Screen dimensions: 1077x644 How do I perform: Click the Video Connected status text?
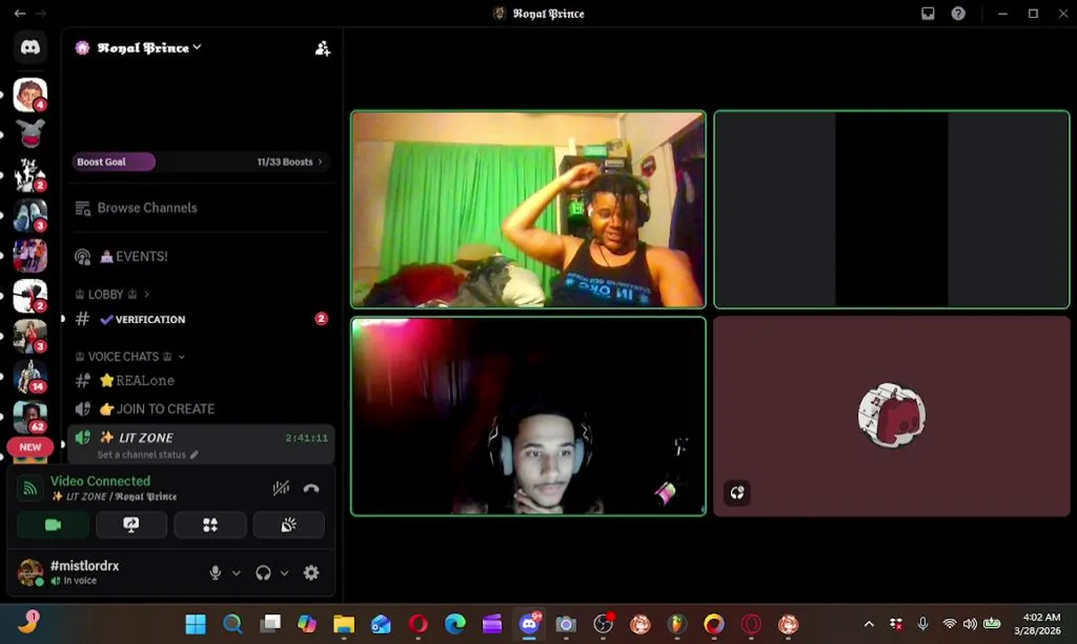tap(100, 481)
